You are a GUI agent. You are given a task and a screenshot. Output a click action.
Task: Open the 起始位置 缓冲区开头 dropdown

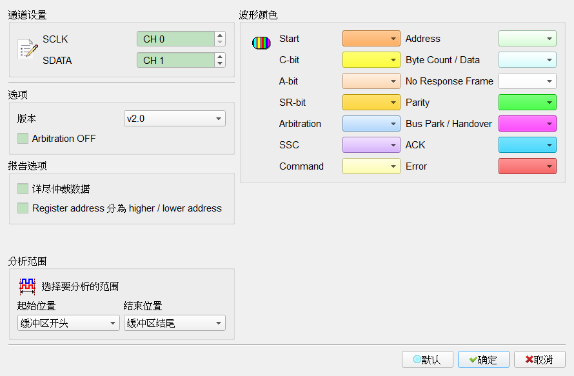pos(68,323)
